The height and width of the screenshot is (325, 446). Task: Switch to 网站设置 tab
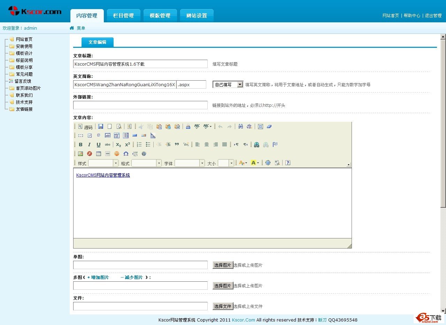[197, 16]
